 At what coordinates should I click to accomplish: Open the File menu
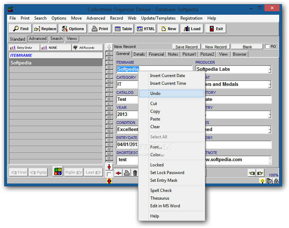(13, 18)
